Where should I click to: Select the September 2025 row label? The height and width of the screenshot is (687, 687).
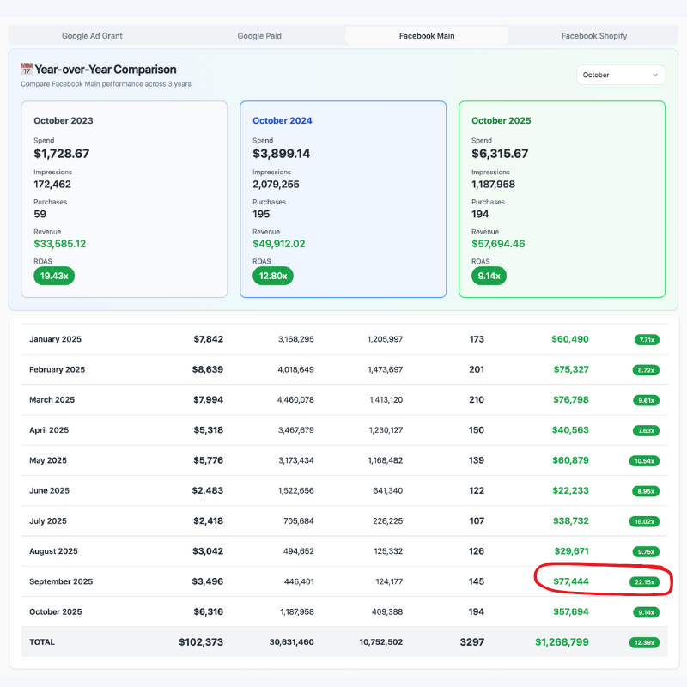(61, 581)
